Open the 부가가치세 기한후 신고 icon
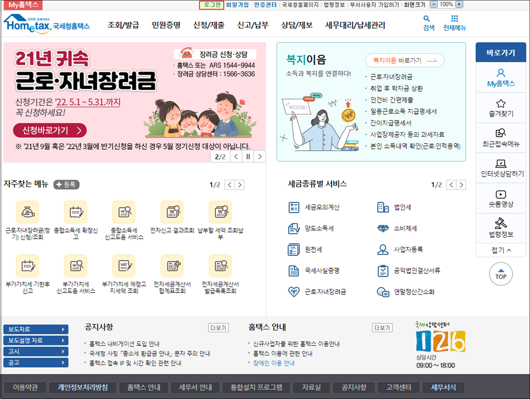This screenshot has height=399, width=530. point(27,266)
